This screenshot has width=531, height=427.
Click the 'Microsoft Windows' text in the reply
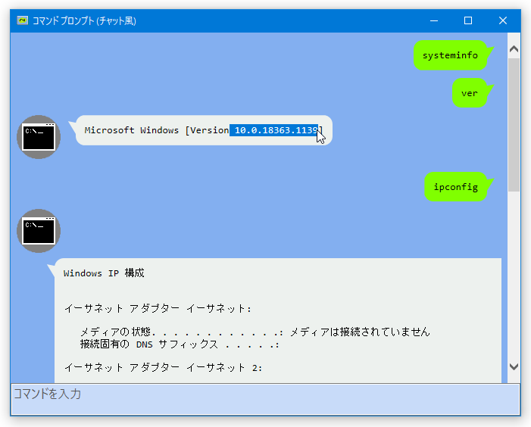click(x=131, y=130)
